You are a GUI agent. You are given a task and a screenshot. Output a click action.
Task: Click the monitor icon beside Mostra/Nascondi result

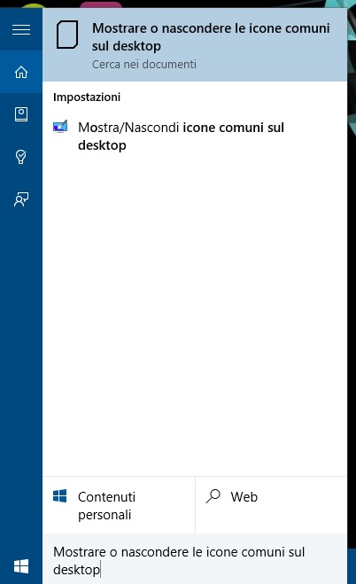(x=60, y=127)
